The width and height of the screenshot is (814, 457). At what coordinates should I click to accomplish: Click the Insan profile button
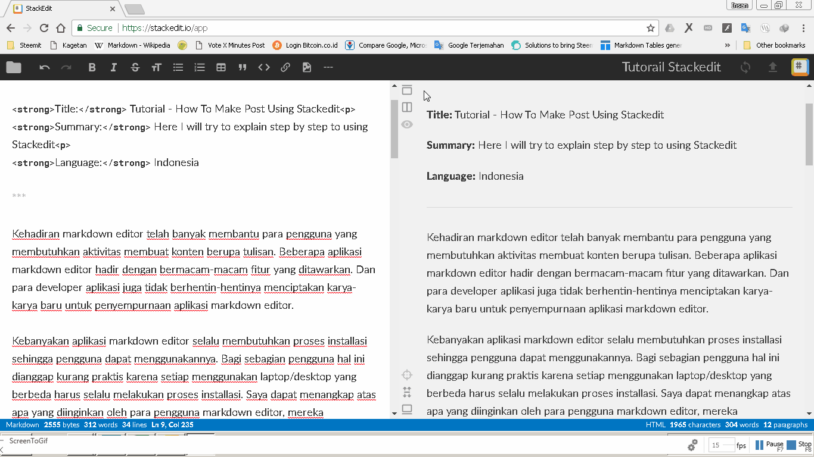(740, 5)
